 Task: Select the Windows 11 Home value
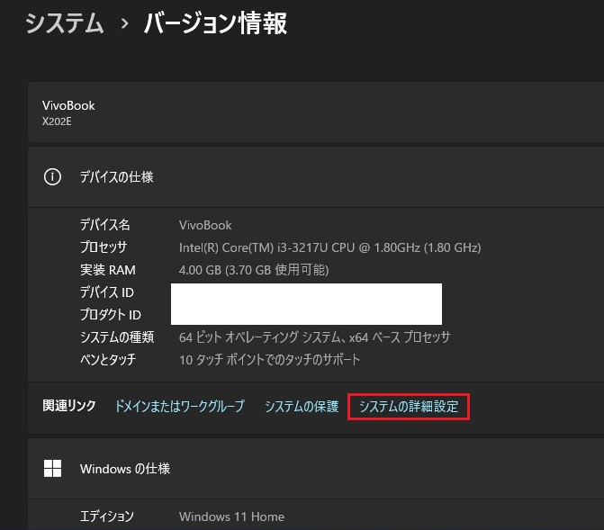coord(232,517)
